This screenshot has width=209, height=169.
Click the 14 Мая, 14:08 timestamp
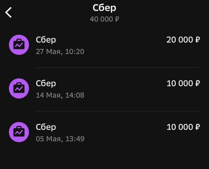(x=60, y=95)
